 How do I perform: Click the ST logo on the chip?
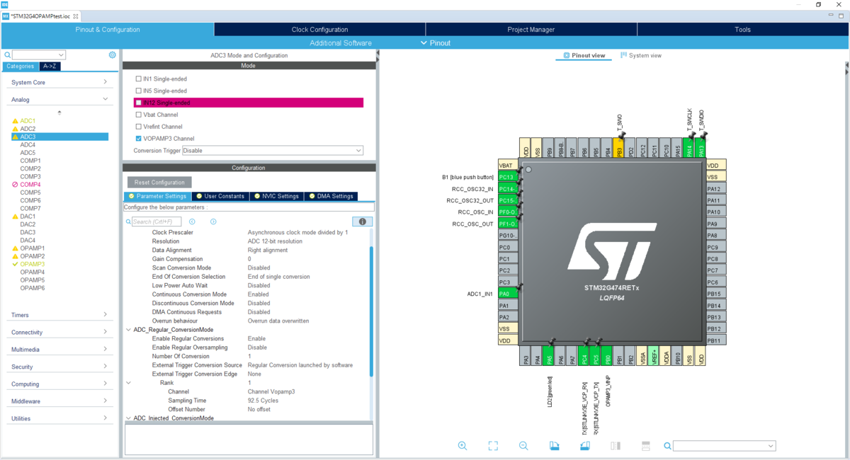(x=612, y=251)
